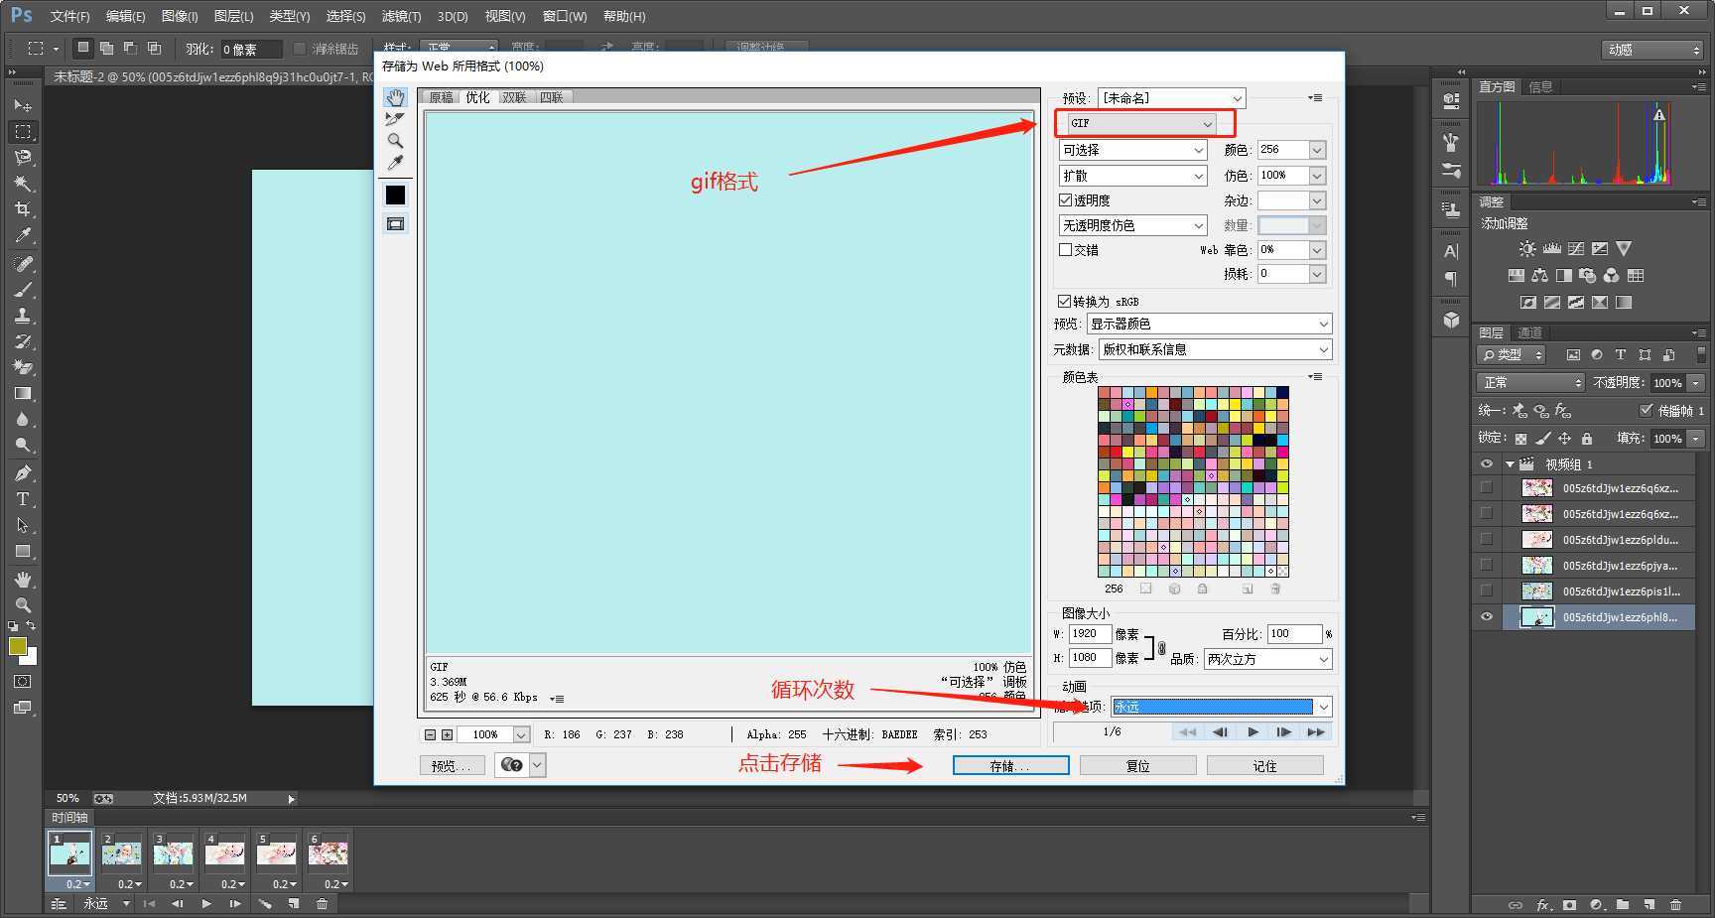Toggle slices visibility icon in dialog
The image size is (1715, 918).
pos(395,224)
